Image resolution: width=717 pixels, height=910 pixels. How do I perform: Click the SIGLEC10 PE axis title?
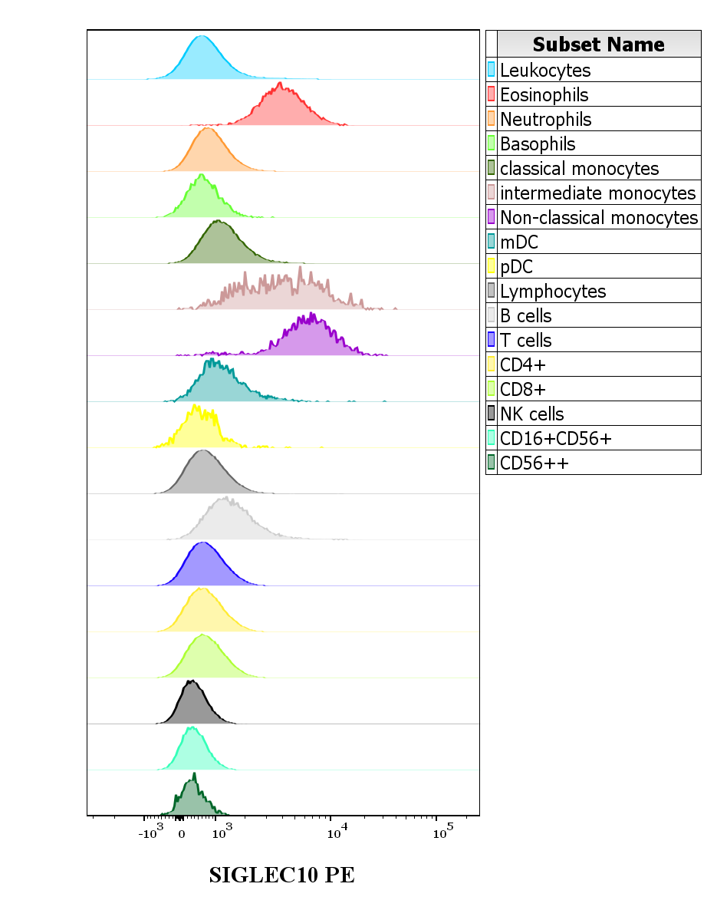pos(281,875)
